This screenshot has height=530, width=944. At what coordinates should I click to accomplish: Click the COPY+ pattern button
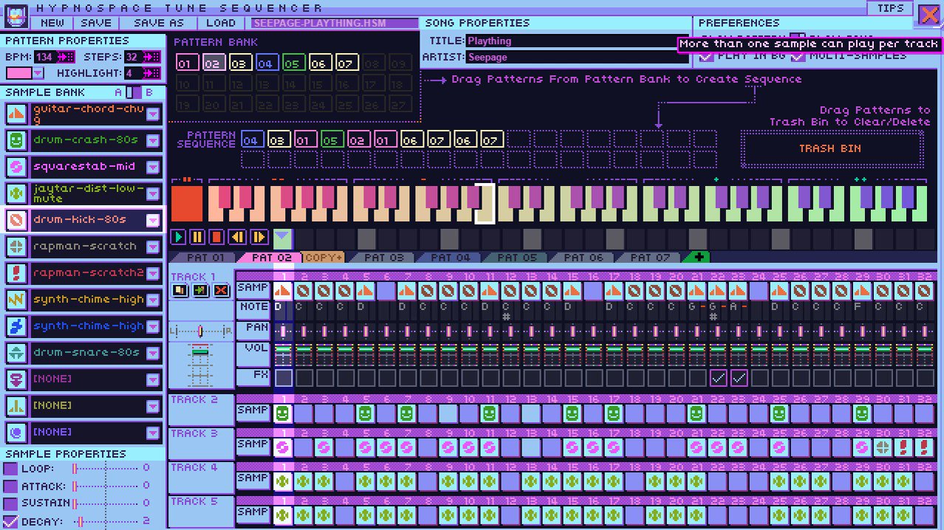(324, 258)
